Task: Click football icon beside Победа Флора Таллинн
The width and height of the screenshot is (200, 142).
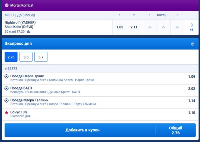Action: (7, 100)
